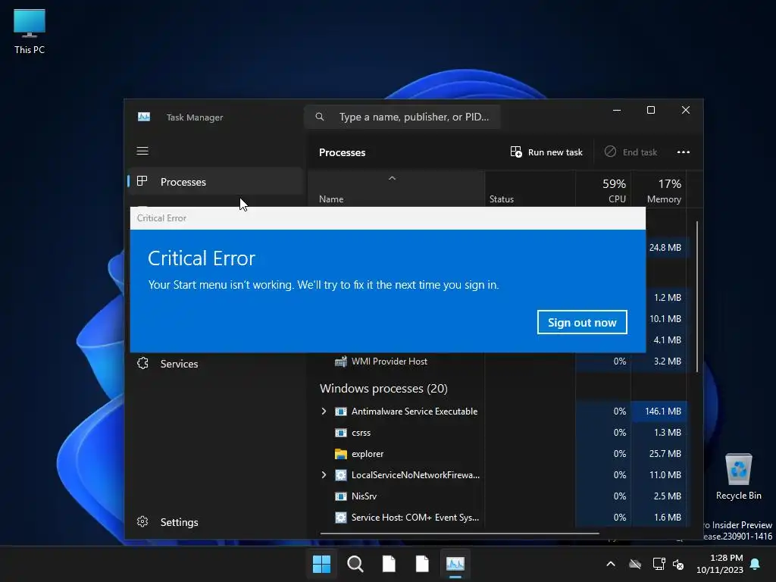Open the clock showing 1:28 PM

point(720,564)
